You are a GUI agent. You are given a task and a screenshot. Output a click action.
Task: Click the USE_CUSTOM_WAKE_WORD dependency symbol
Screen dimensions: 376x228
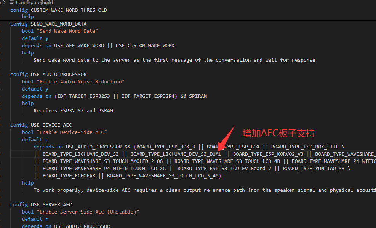click(145, 45)
